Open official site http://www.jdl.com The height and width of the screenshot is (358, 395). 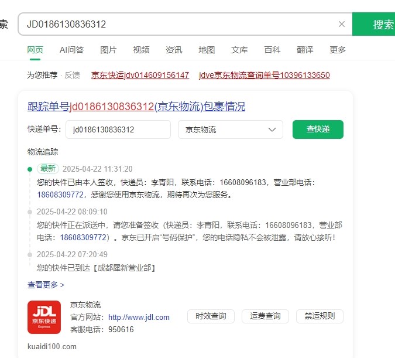coord(139,317)
